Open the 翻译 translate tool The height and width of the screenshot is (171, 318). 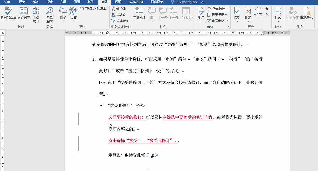pyautogui.click(x=62, y=13)
